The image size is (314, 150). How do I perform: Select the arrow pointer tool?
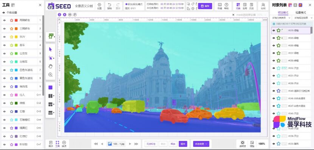(x=50, y=49)
